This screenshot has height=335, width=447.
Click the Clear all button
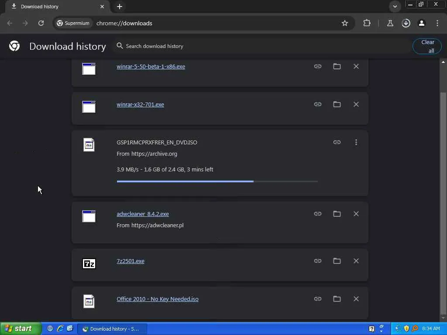(x=427, y=46)
